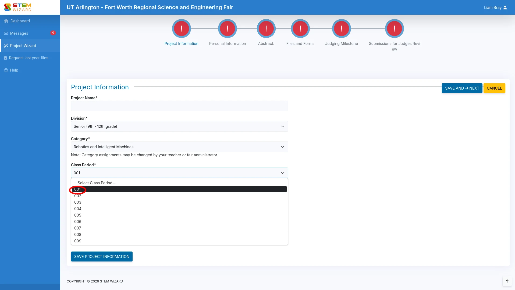Go to Dashboard in sidebar

(30, 21)
